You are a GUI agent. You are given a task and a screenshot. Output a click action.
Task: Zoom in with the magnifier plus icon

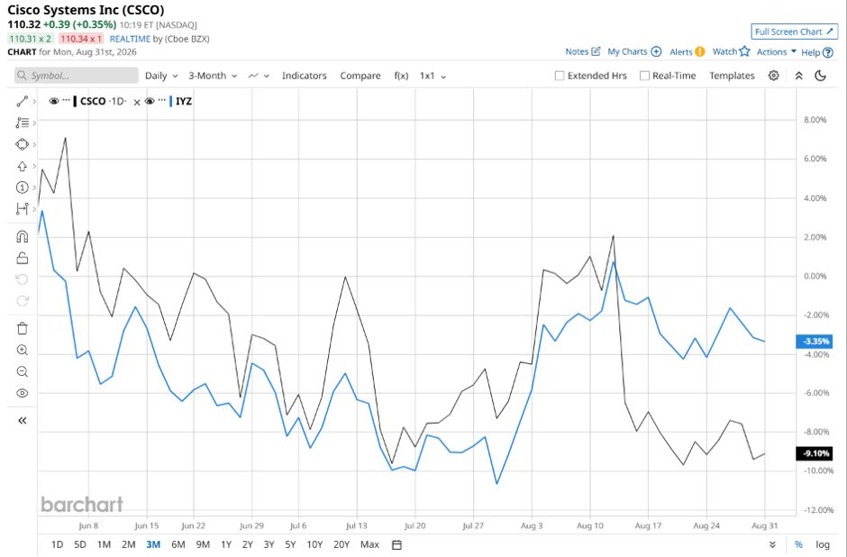(x=23, y=350)
